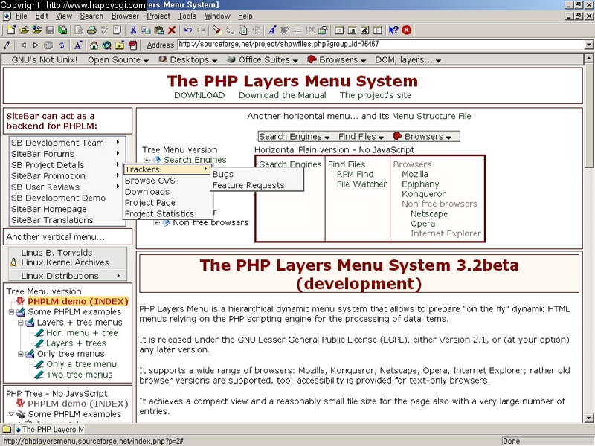This screenshot has width=595, height=446.
Task: Click the Undo arrow icon
Action: pyautogui.click(x=188, y=30)
